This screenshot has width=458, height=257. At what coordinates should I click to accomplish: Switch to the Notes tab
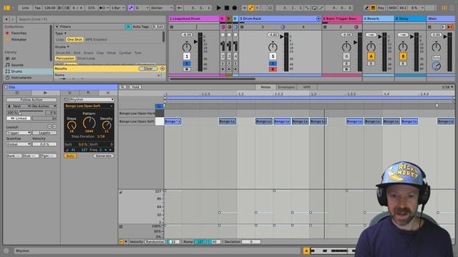click(x=265, y=87)
